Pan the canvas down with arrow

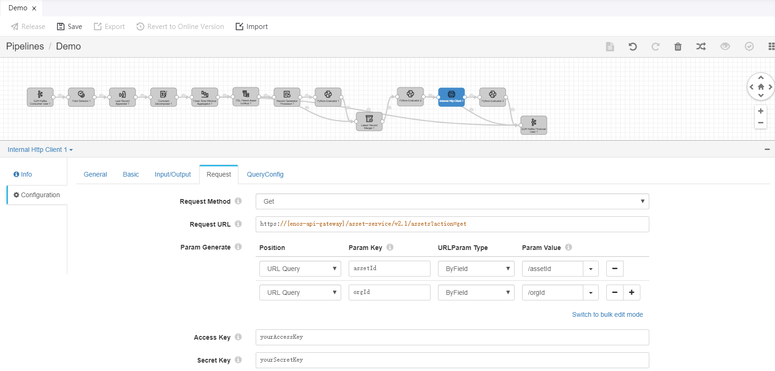click(x=761, y=95)
